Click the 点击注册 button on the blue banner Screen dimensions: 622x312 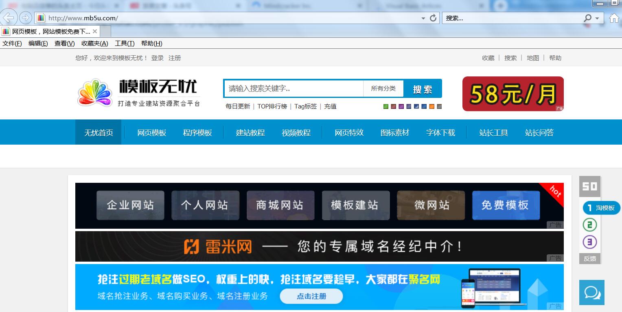click(311, 296)
